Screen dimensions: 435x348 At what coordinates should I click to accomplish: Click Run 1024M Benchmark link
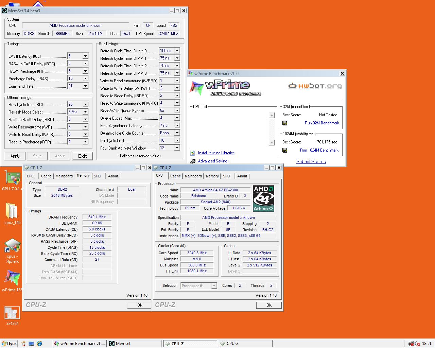pos(319,150)
